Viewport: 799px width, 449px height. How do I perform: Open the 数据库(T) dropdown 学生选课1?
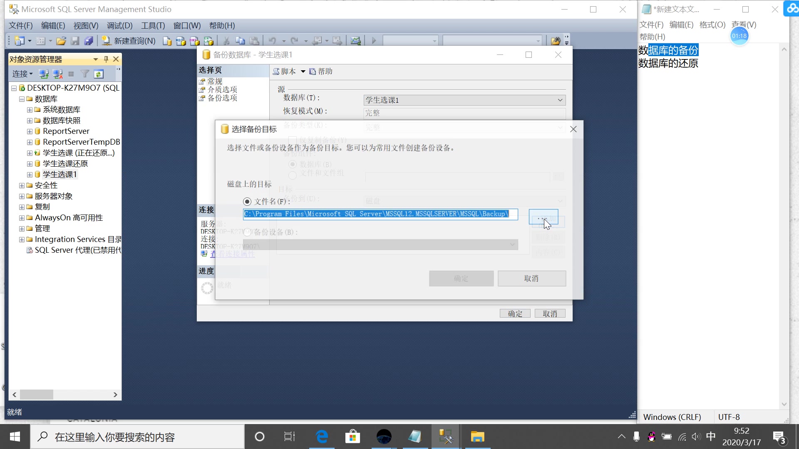pyautogui.click(x=464, y=100)
